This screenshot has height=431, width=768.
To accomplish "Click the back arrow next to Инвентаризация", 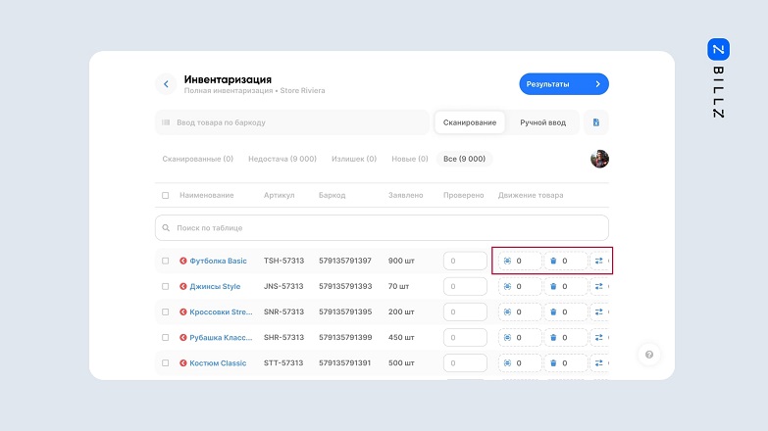I will point(166,84).
